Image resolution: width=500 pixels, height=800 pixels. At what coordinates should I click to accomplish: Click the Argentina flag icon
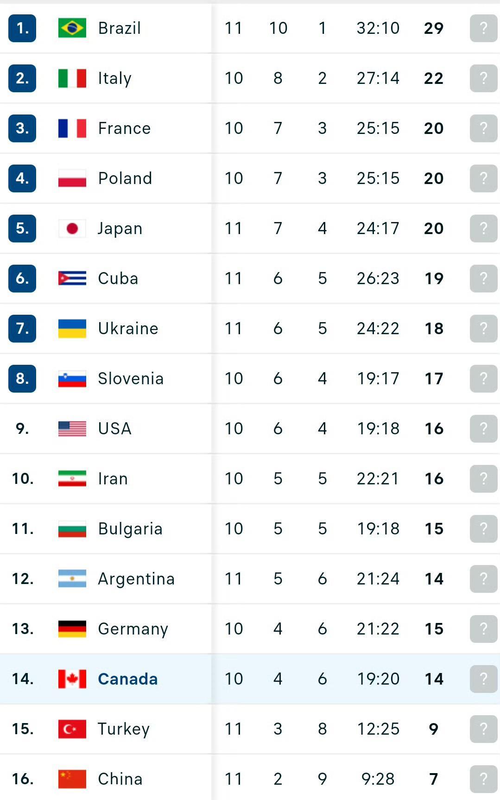click(x=72, y=579)
